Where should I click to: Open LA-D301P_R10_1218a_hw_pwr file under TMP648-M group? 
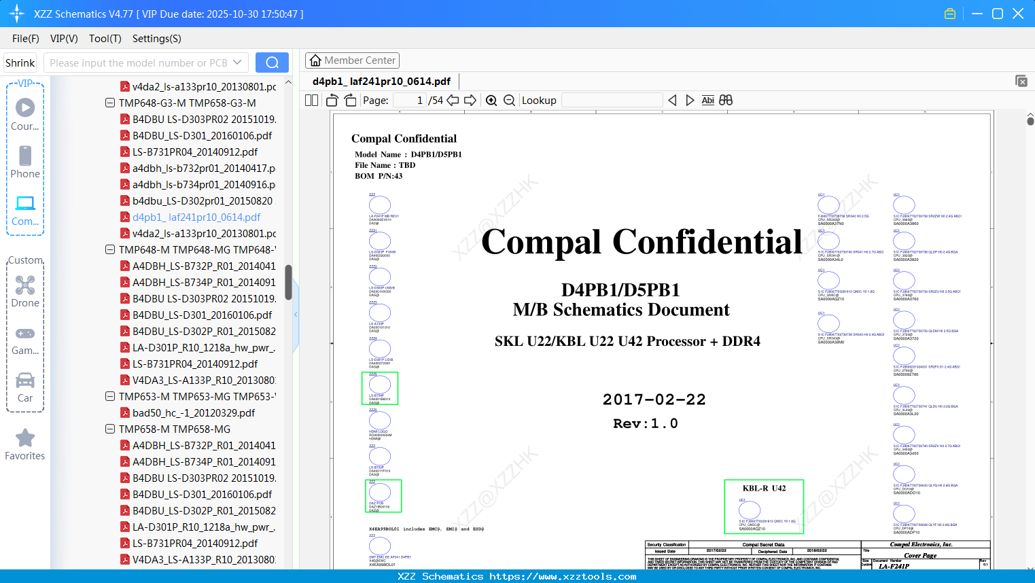198,347
